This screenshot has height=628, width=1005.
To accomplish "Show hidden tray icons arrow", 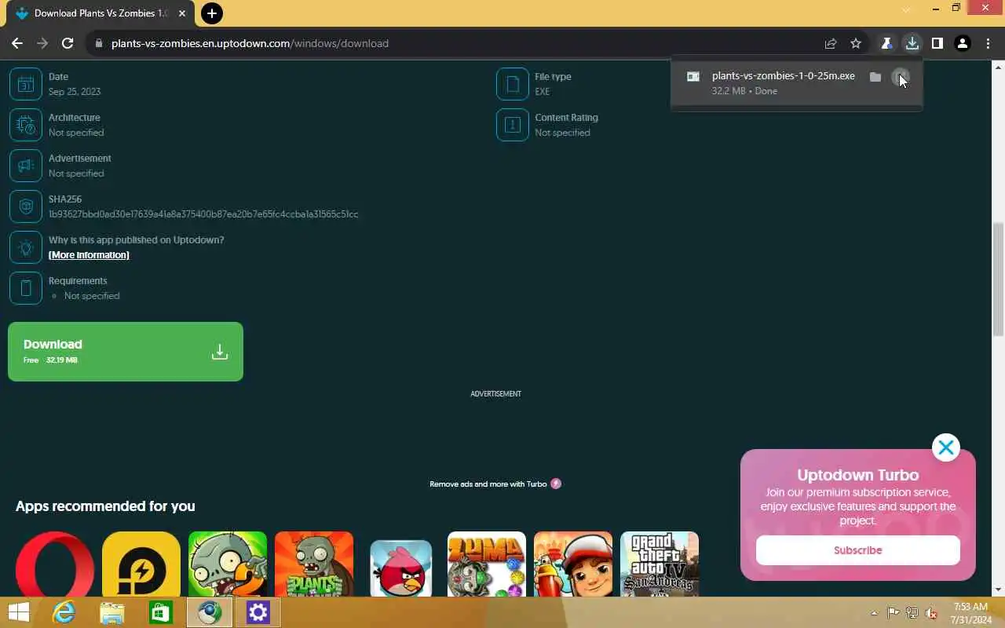I will pyautogui.click(x=875, y=613).
